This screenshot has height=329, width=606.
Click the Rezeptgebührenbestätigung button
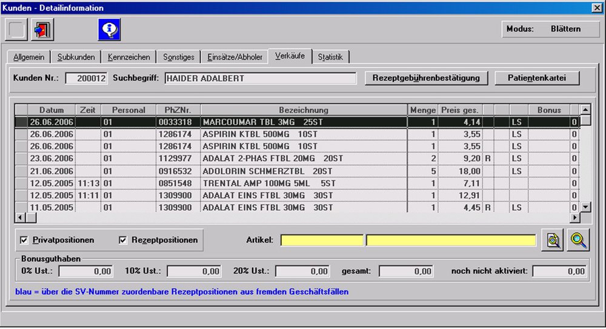tap(426, 78)
